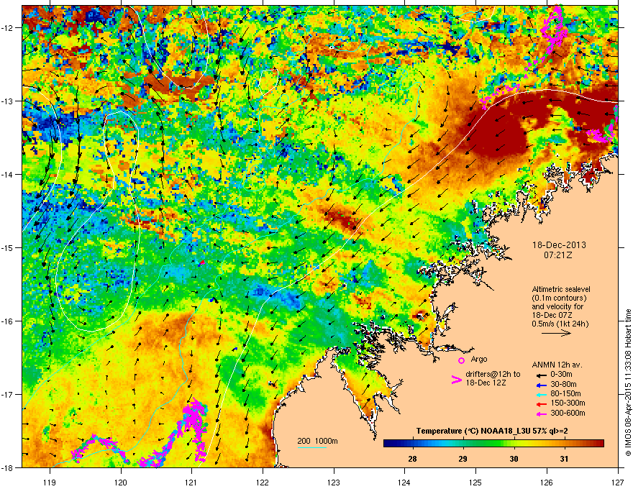Viewport: 633px width, 489px height.
Task: Select the '07:21Z' time label
Action: click(558, 255)
